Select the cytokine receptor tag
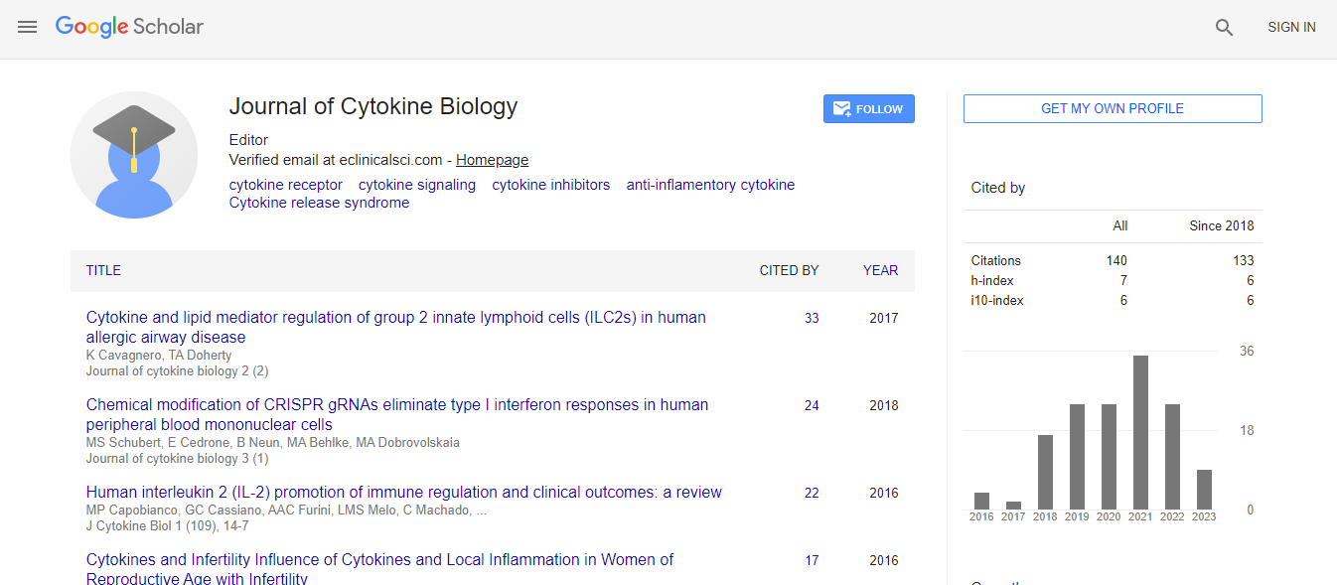The image size is (1337, 585). (285, 185)
